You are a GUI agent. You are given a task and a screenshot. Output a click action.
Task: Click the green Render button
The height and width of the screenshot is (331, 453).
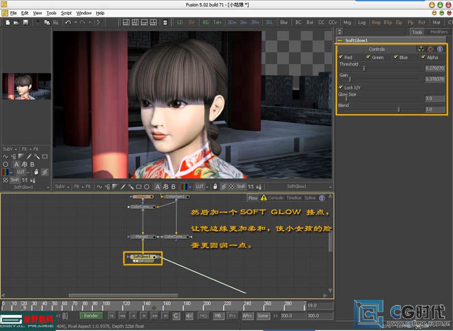91,316
